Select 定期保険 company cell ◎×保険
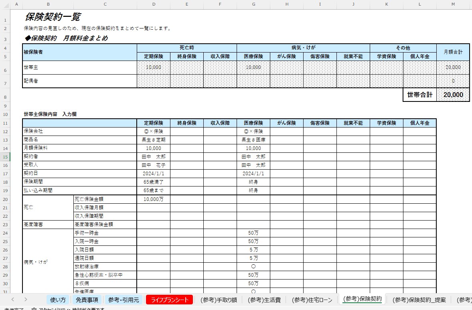Viewport: 472px width, 310px height. point(154,131)
